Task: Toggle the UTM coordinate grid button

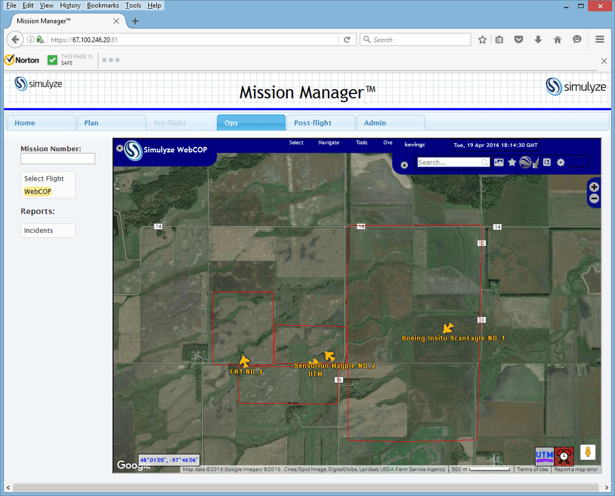Action: pyautogui.click(x=544, y=457)
